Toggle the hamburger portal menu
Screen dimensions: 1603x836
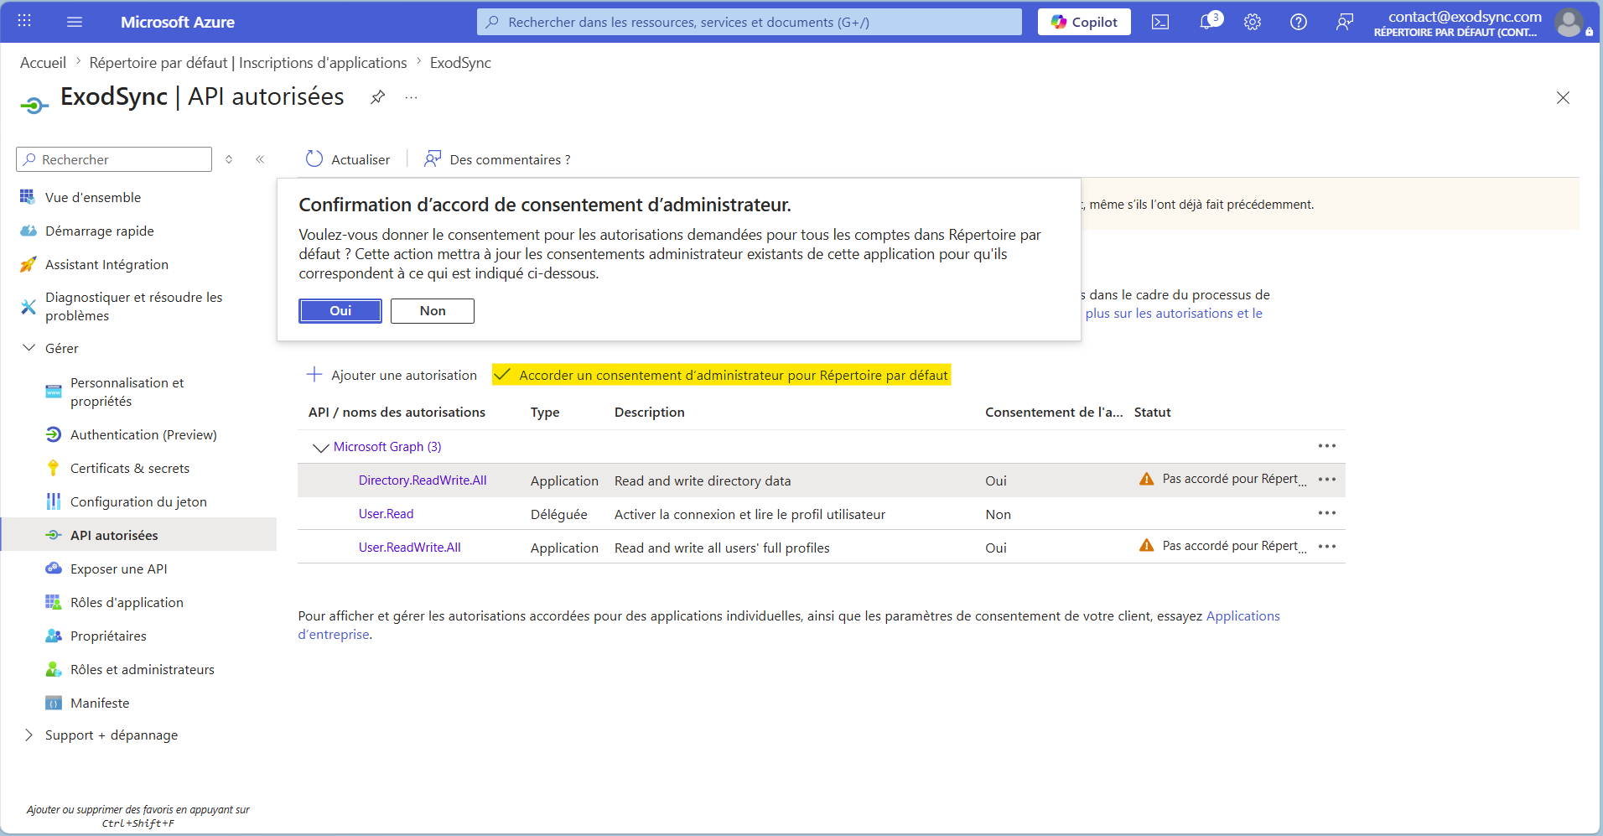pos(75,22)
